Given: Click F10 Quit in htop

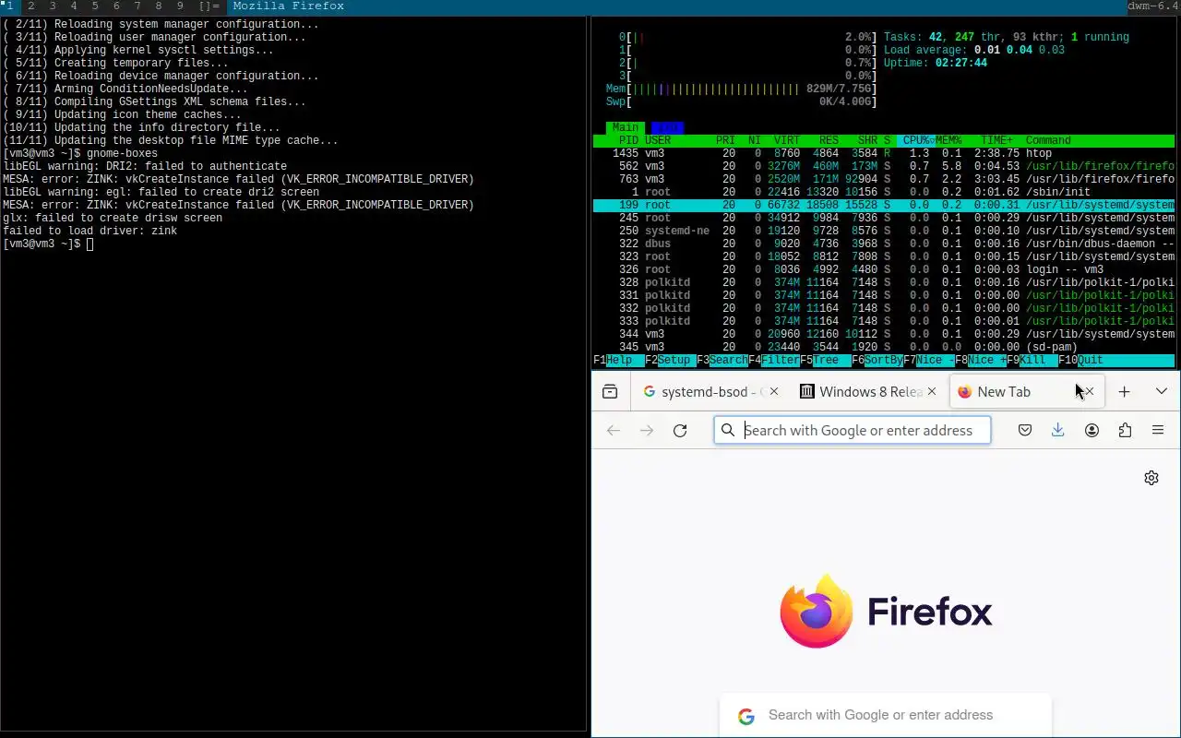Looking at the screenshot, I should click(x=1080, y=360).
